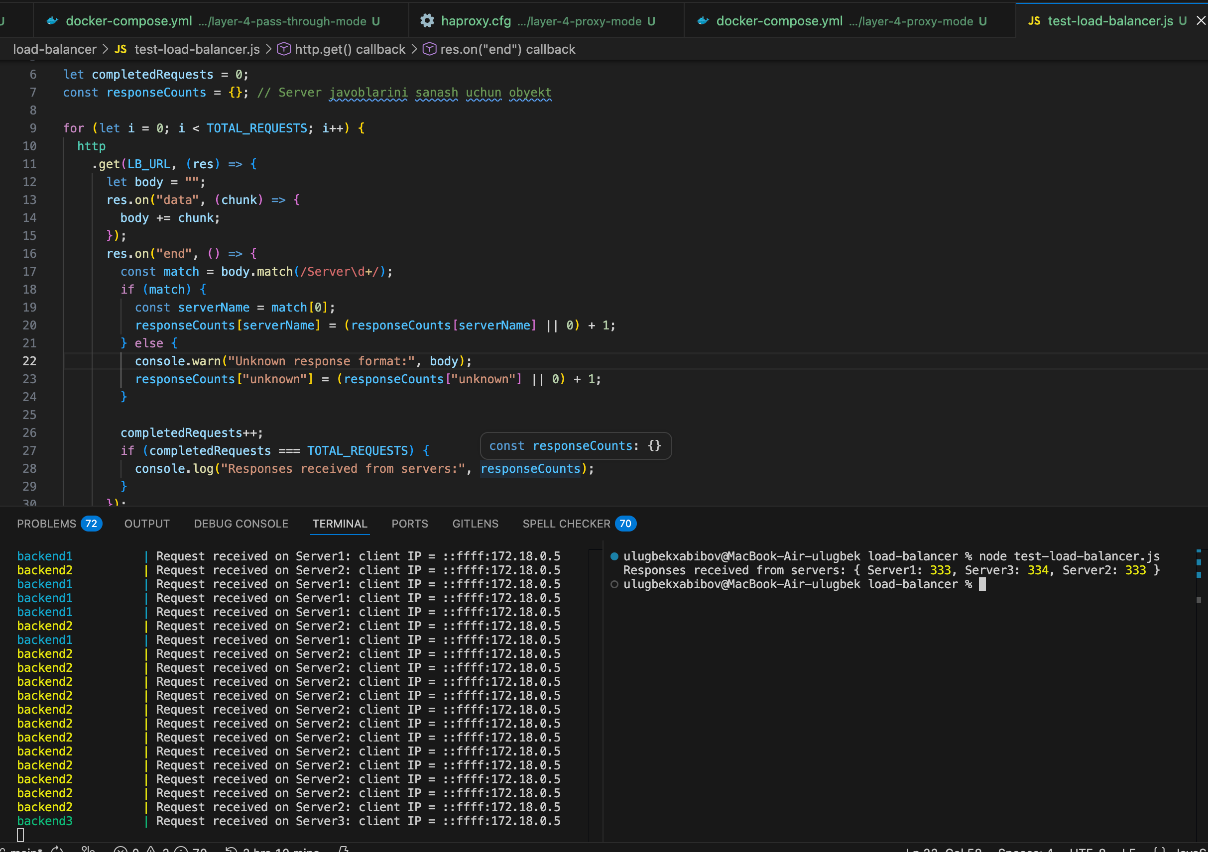
Task: Open the GITLENS panel tab
Action: [x=475, y=524]
